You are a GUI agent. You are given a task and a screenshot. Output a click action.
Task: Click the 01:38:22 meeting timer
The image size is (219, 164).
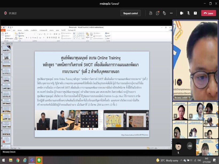(x=13, y=13)
